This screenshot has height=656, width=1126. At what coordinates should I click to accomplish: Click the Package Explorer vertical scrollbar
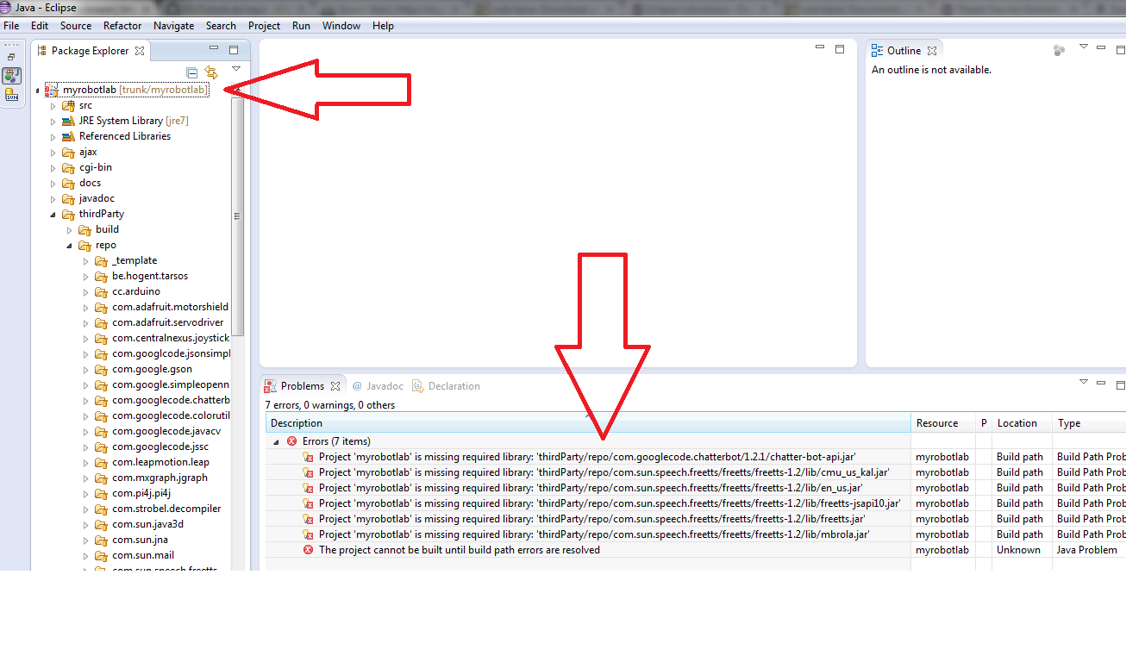click(x=238, y=216)
